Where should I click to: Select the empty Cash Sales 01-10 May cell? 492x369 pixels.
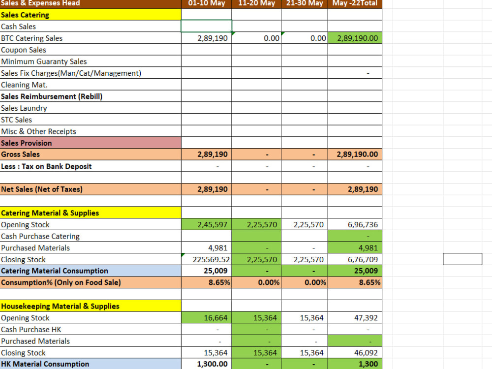[x=207, y=26]
